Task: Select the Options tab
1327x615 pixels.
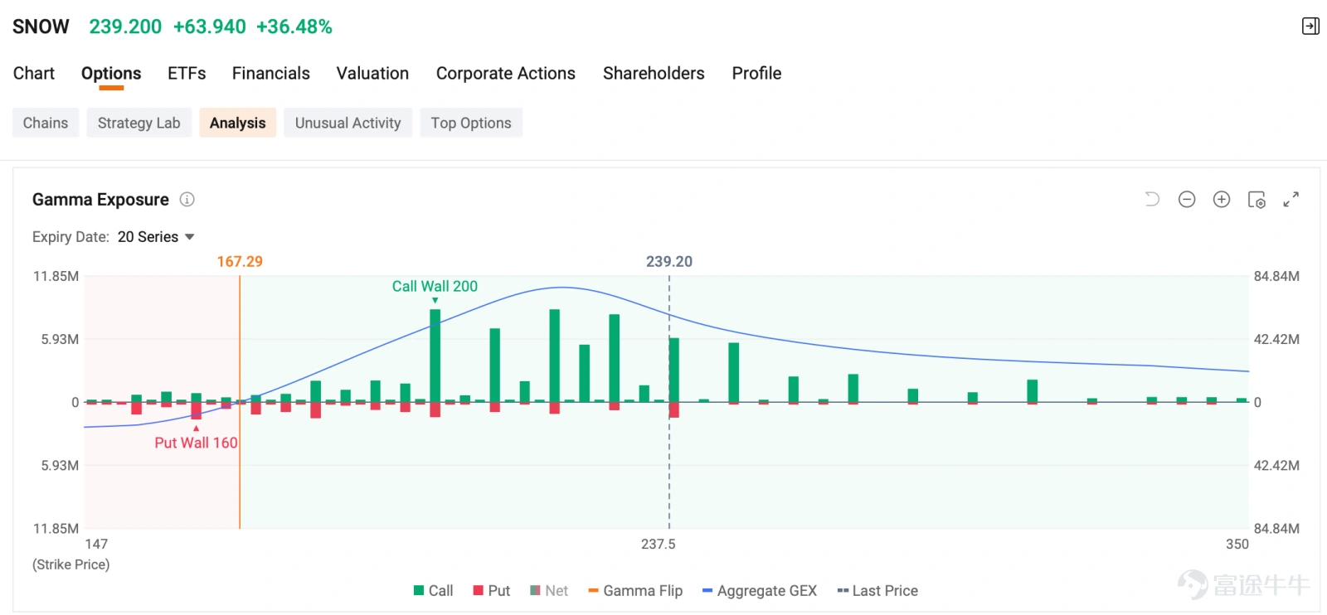Action: (111, 73)
